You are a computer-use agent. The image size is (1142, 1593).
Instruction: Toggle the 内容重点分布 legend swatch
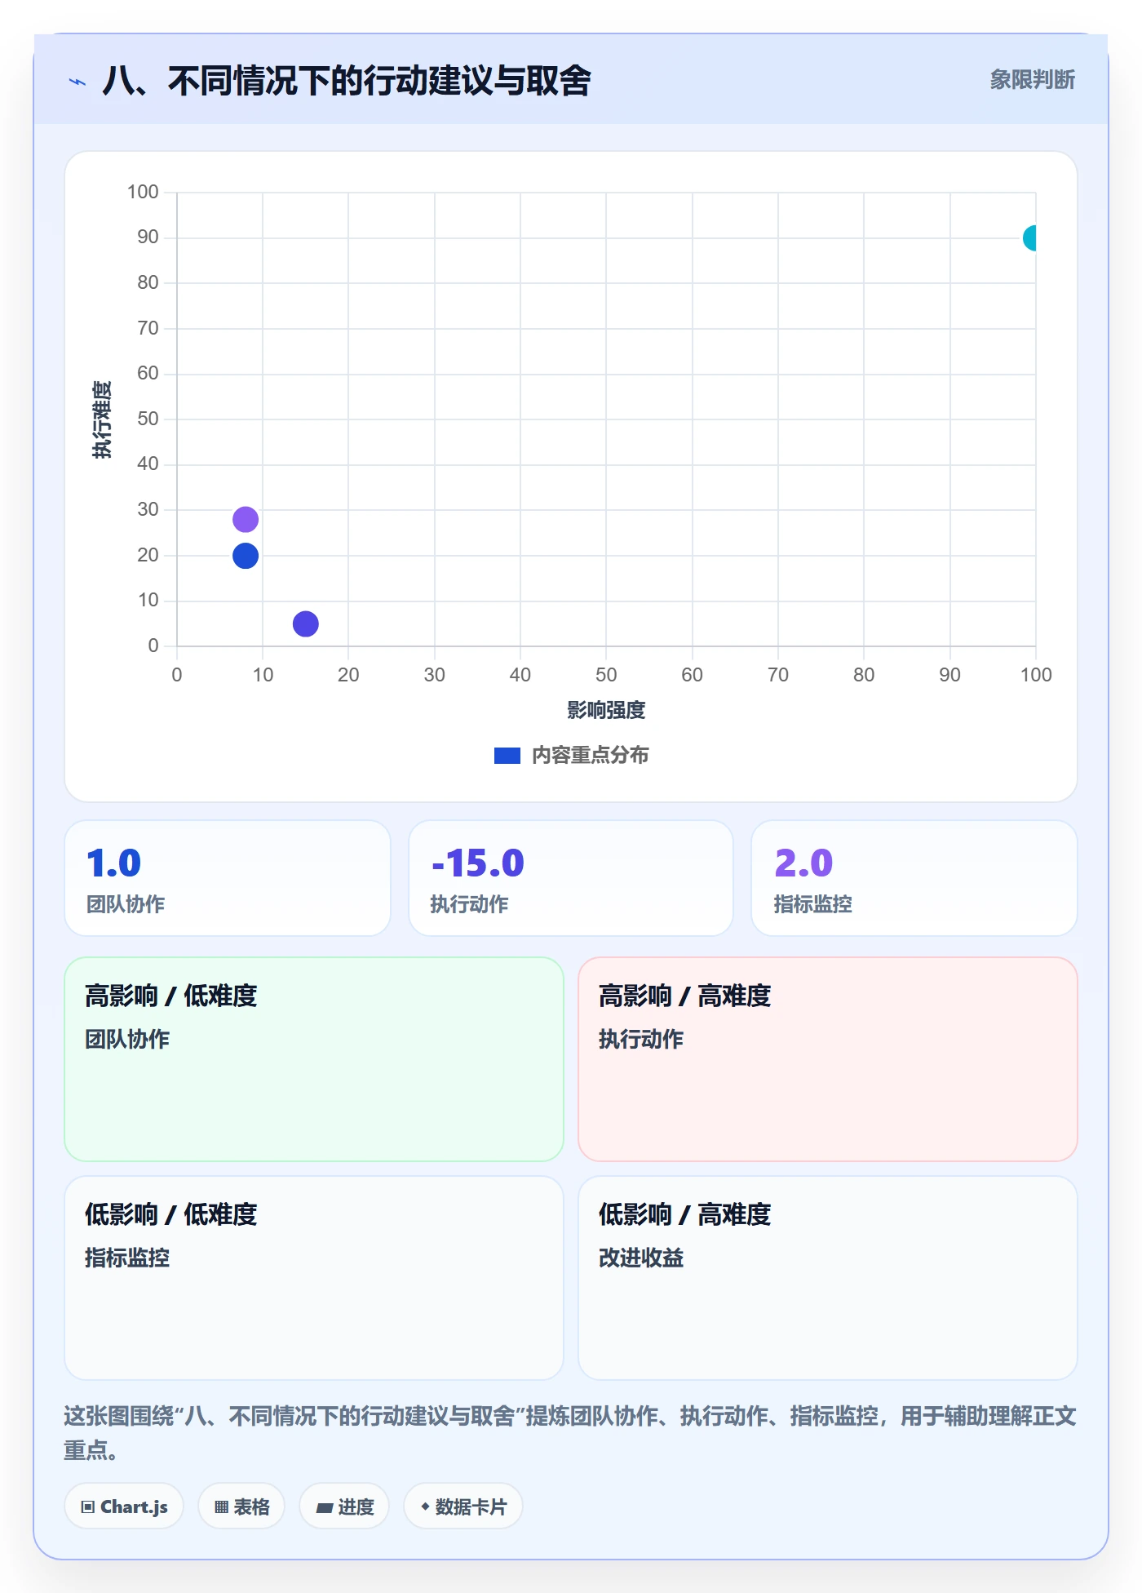pyautogui.click(x=507, y=756)
